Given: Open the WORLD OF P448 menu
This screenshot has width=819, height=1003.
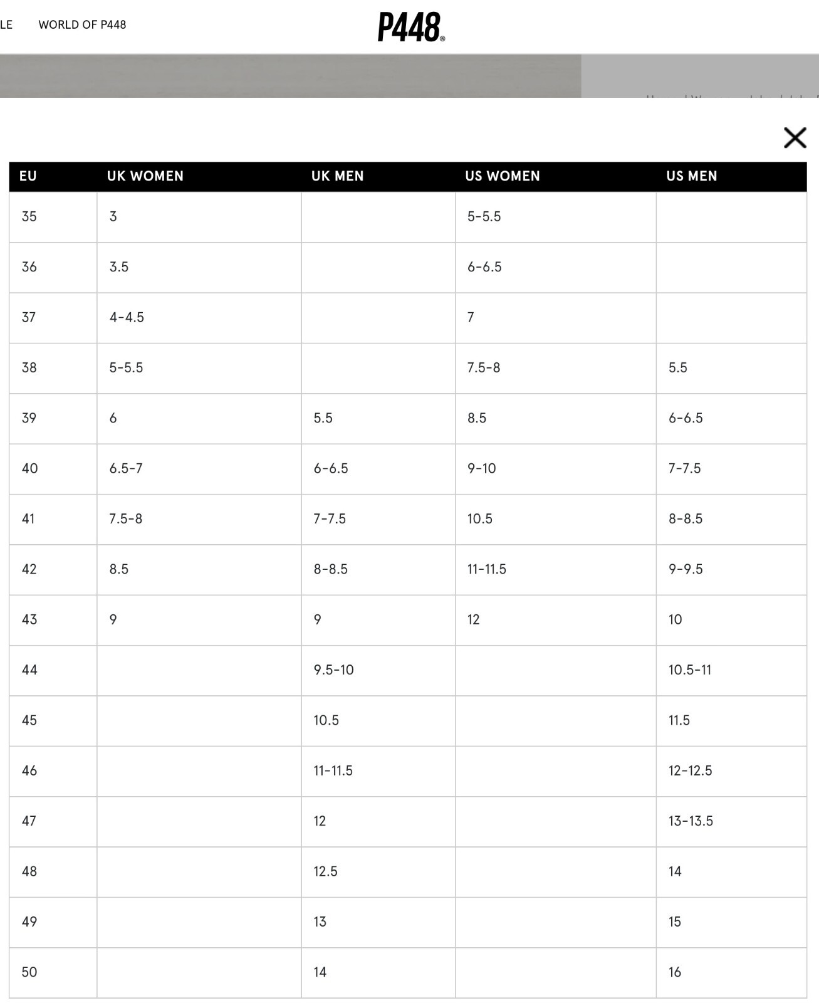Looking at the screenshot, I should pos(82,24).
